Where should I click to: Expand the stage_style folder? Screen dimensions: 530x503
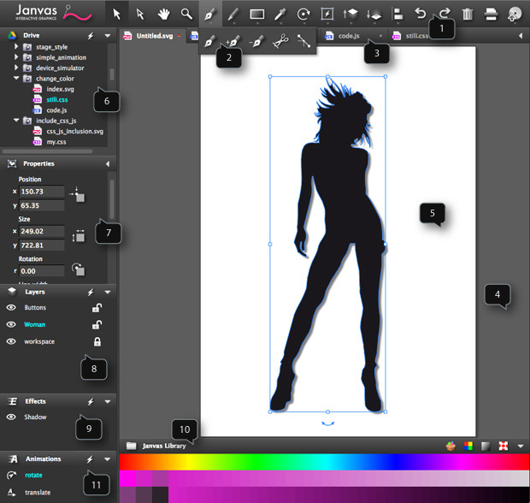point(16,47)
